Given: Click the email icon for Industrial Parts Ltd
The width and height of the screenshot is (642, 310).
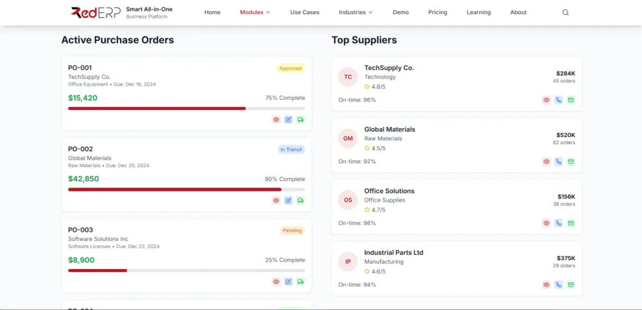Looking at the screenshot, I should (571, 284).
